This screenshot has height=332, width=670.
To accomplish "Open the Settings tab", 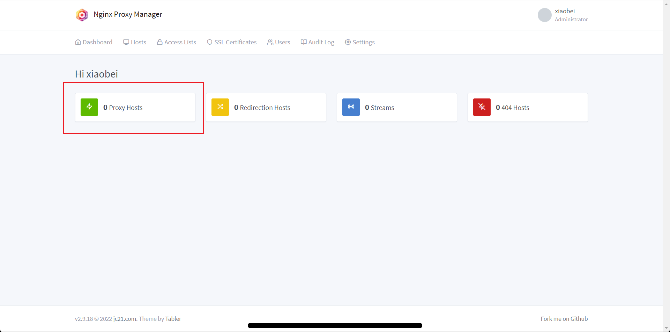I will click(x=360, y=42).
